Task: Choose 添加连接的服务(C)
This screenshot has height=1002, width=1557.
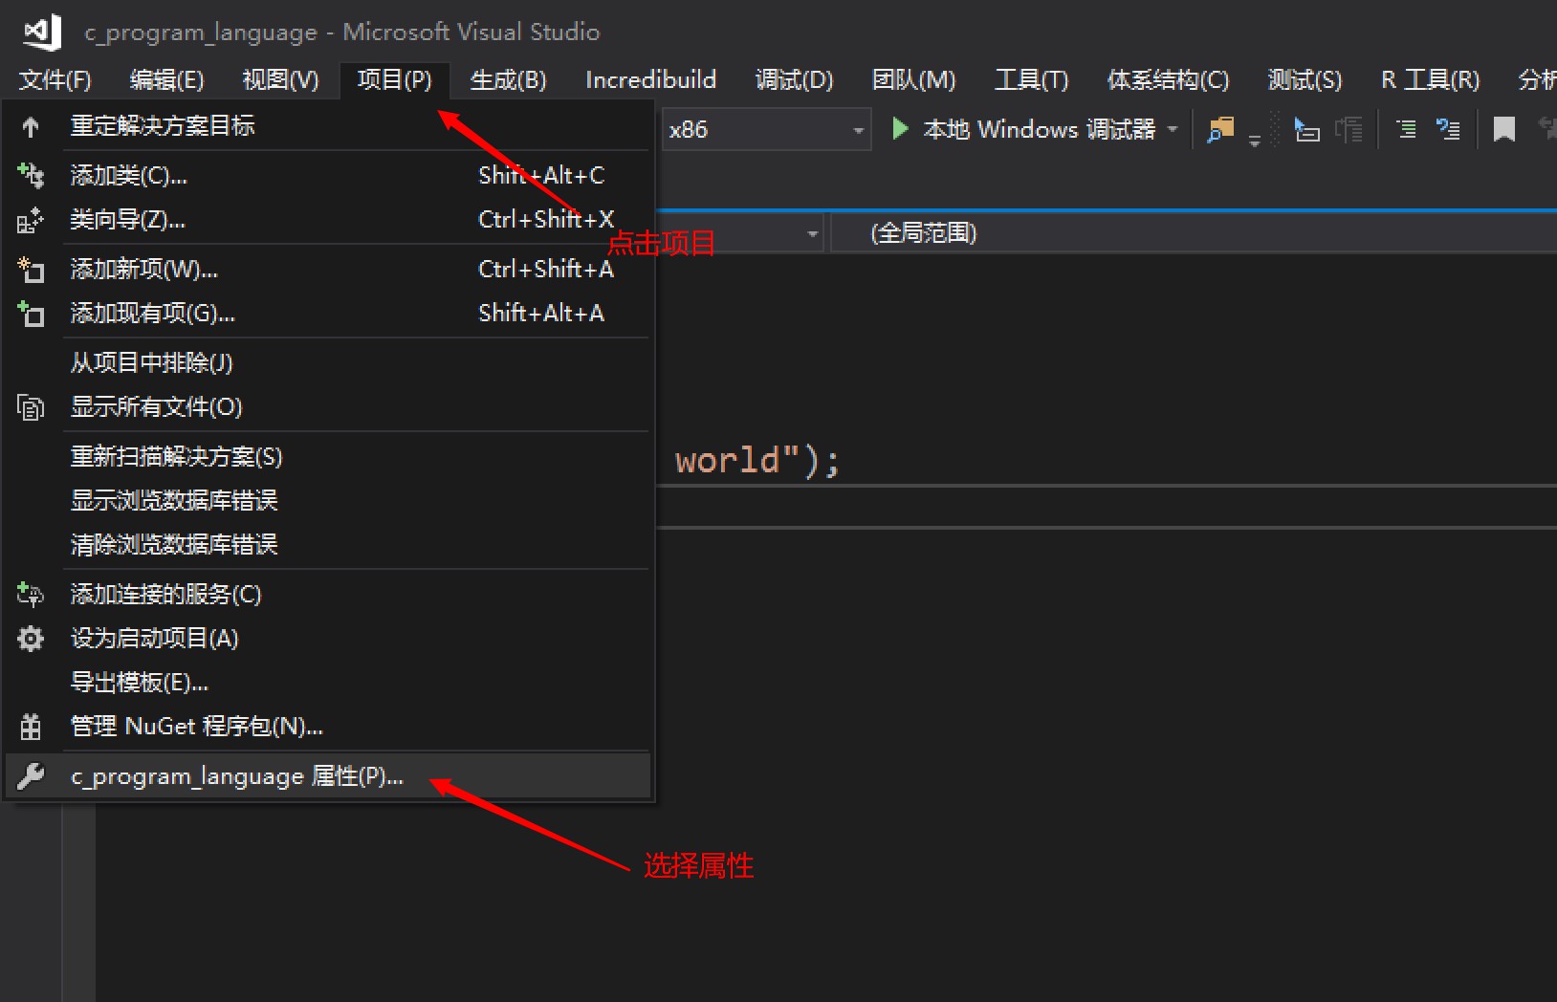Action: pyautogui.click(x=328, y=595)
